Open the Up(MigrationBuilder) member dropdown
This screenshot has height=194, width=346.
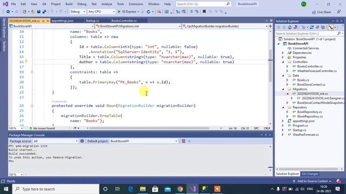[x=225, y=26]
